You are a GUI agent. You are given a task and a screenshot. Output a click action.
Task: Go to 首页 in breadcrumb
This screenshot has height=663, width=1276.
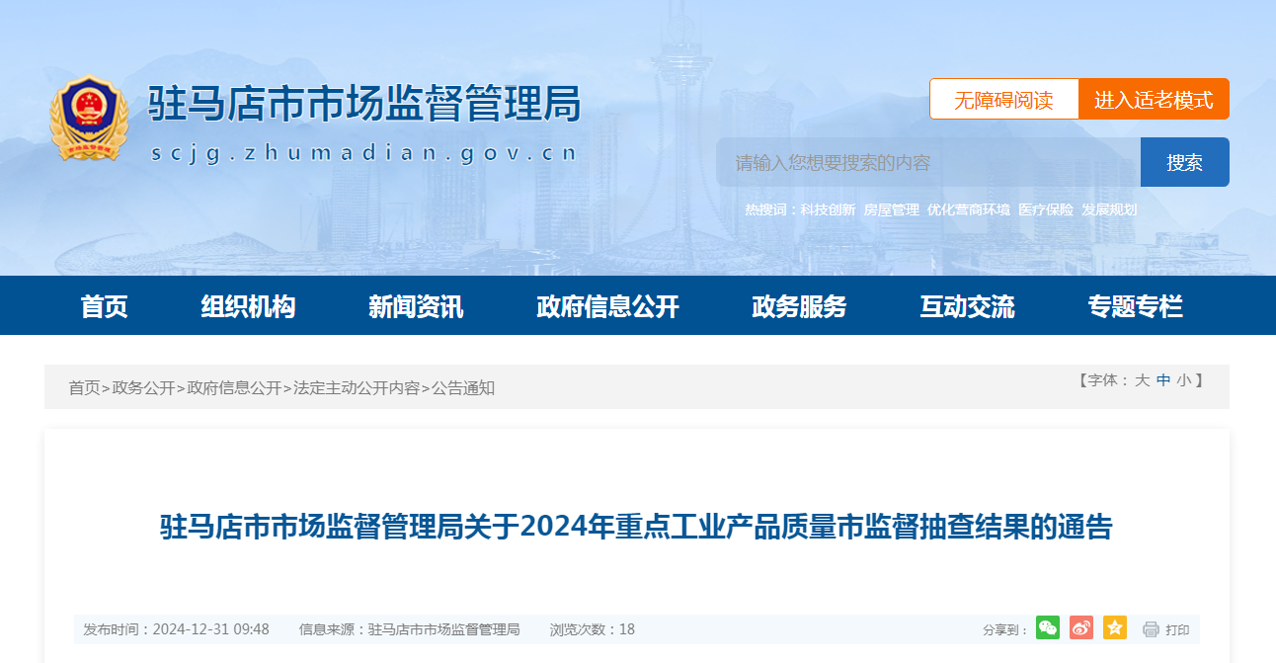click(x=84, y=387)
